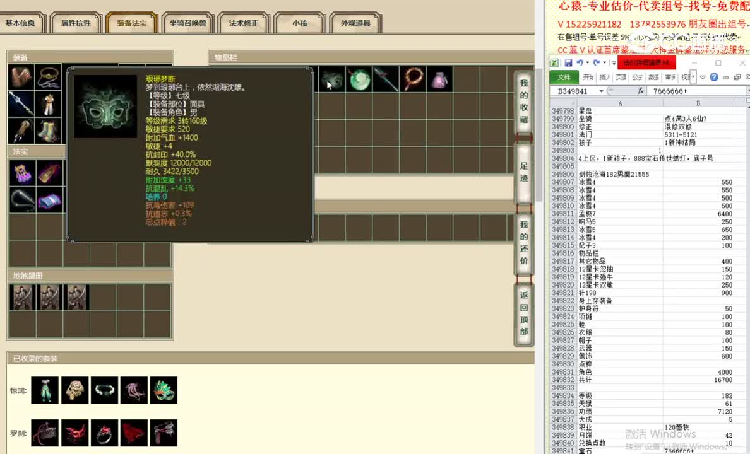Open the Redo dropdown arrow in Excel
The image size is (750, 454).
[604, 62]
